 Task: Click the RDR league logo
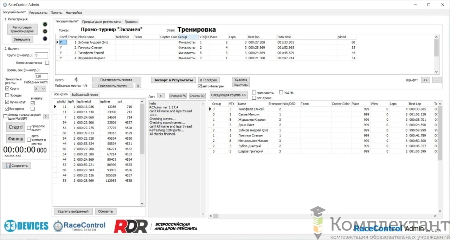pyautogui.click(x=130, y=226)
